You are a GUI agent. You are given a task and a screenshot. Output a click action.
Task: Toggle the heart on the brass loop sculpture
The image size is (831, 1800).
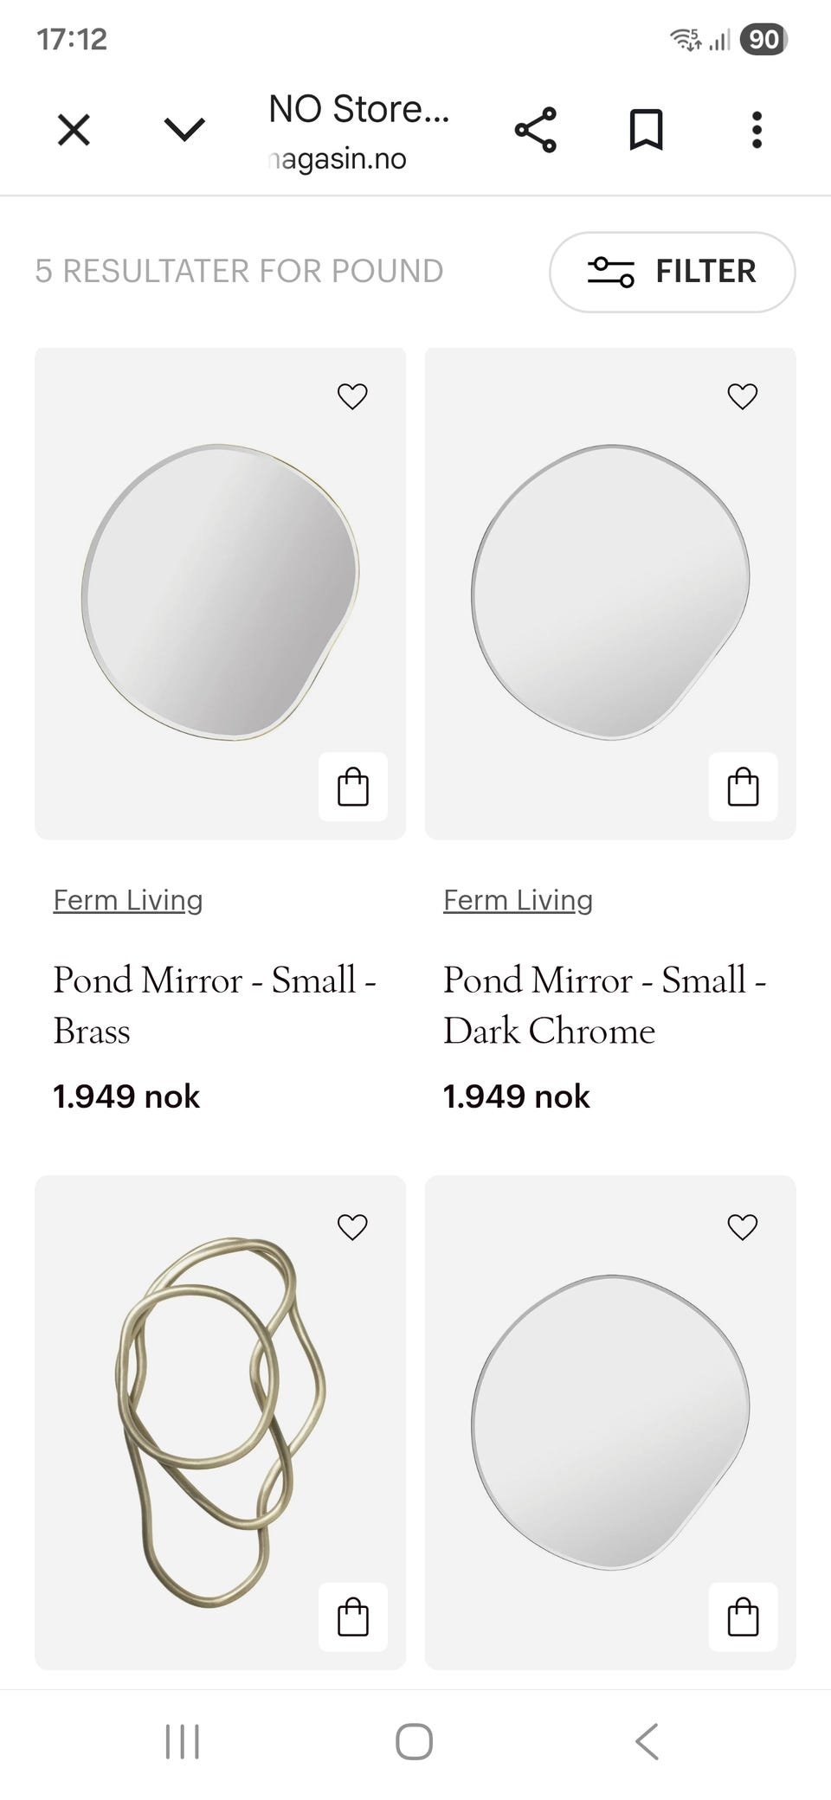(x=352, y=1226)
